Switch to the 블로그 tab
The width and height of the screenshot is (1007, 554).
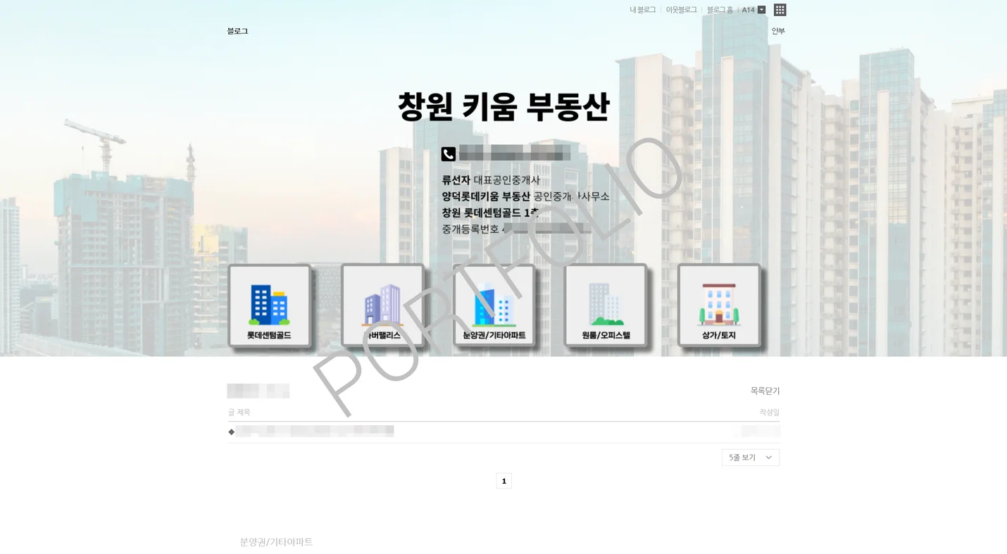[237, 31]
